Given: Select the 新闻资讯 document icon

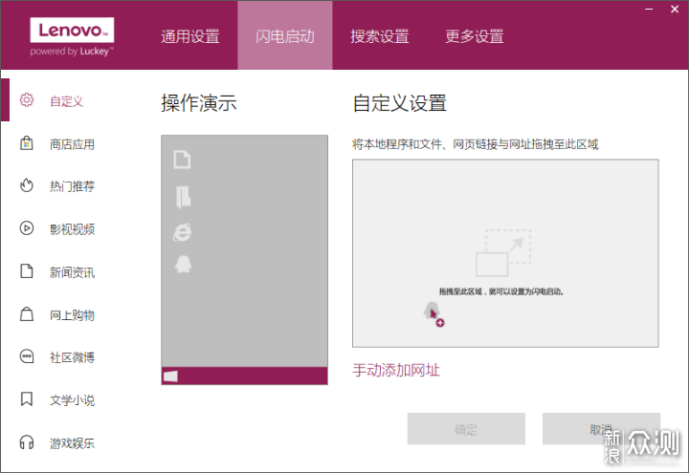Looking at the screenshot, I should [27, 271].
